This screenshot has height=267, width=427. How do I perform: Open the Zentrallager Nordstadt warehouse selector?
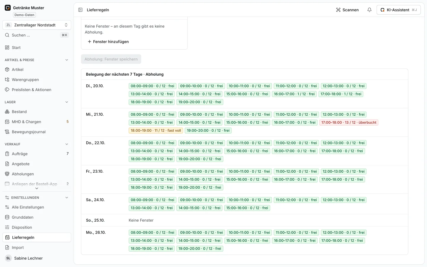(x=37, y=25)
